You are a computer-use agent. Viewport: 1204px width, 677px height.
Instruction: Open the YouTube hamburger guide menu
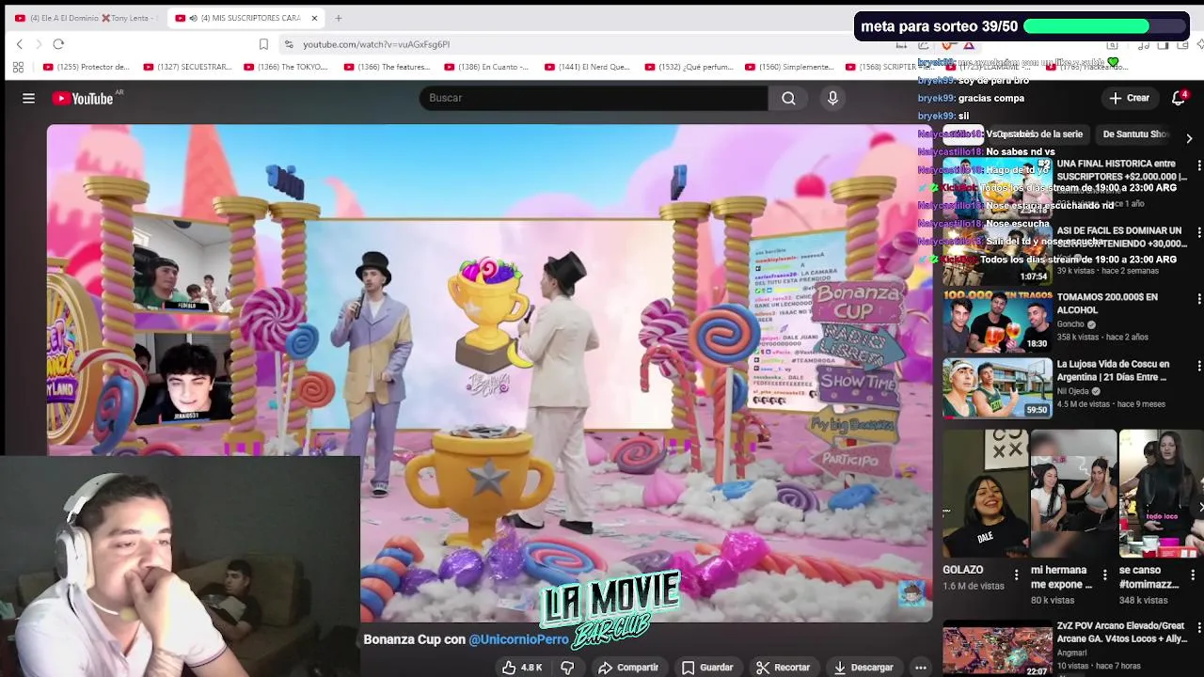point(28,98)
